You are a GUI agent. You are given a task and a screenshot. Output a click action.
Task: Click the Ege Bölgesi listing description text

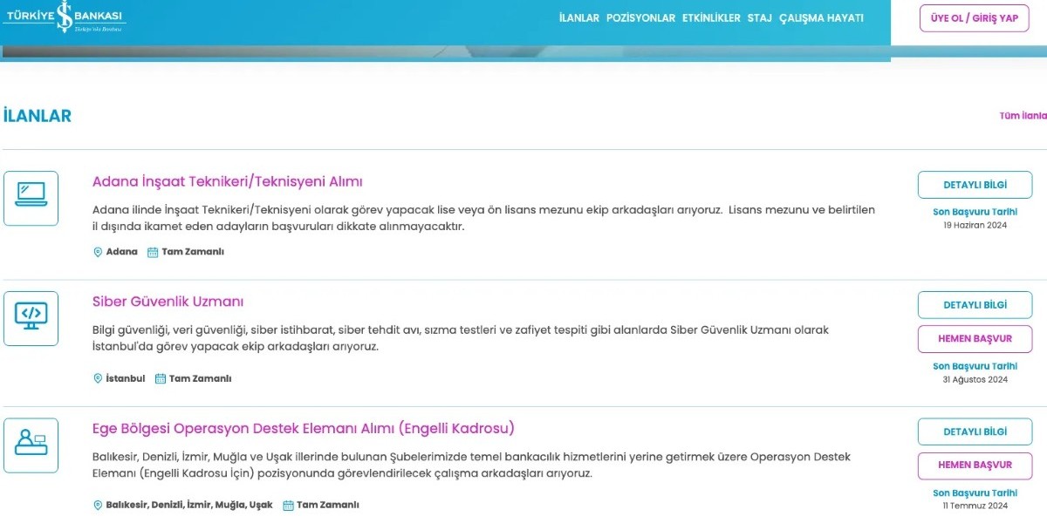click(x=471, y=465)
